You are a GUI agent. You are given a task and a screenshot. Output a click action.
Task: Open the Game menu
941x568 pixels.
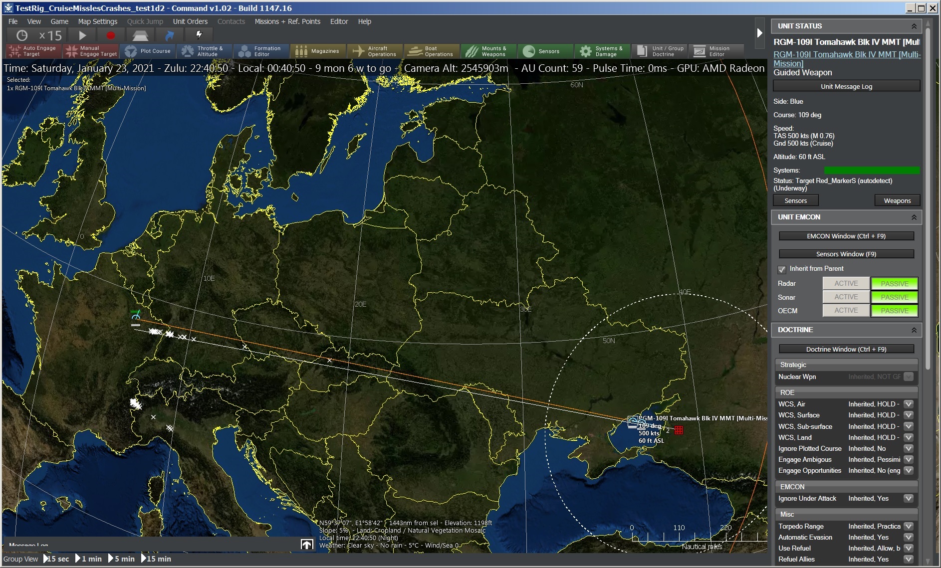pos(59,21)
